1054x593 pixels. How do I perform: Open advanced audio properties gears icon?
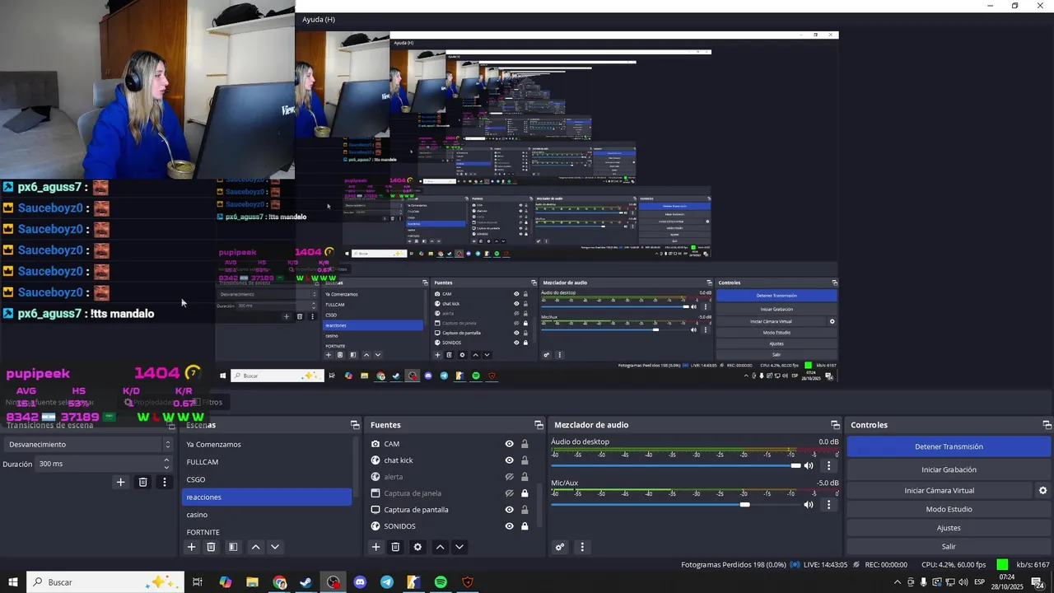[560, 547]
